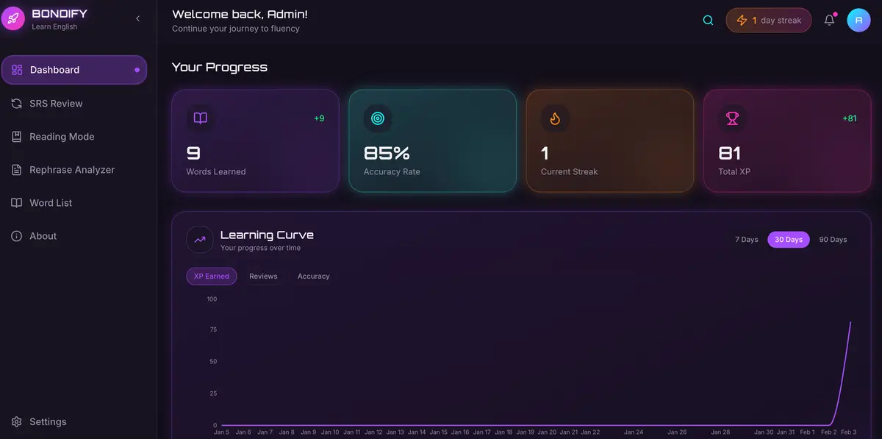
Task: Open Reading Mode from the sidebar
Action: tap(62, 136)
